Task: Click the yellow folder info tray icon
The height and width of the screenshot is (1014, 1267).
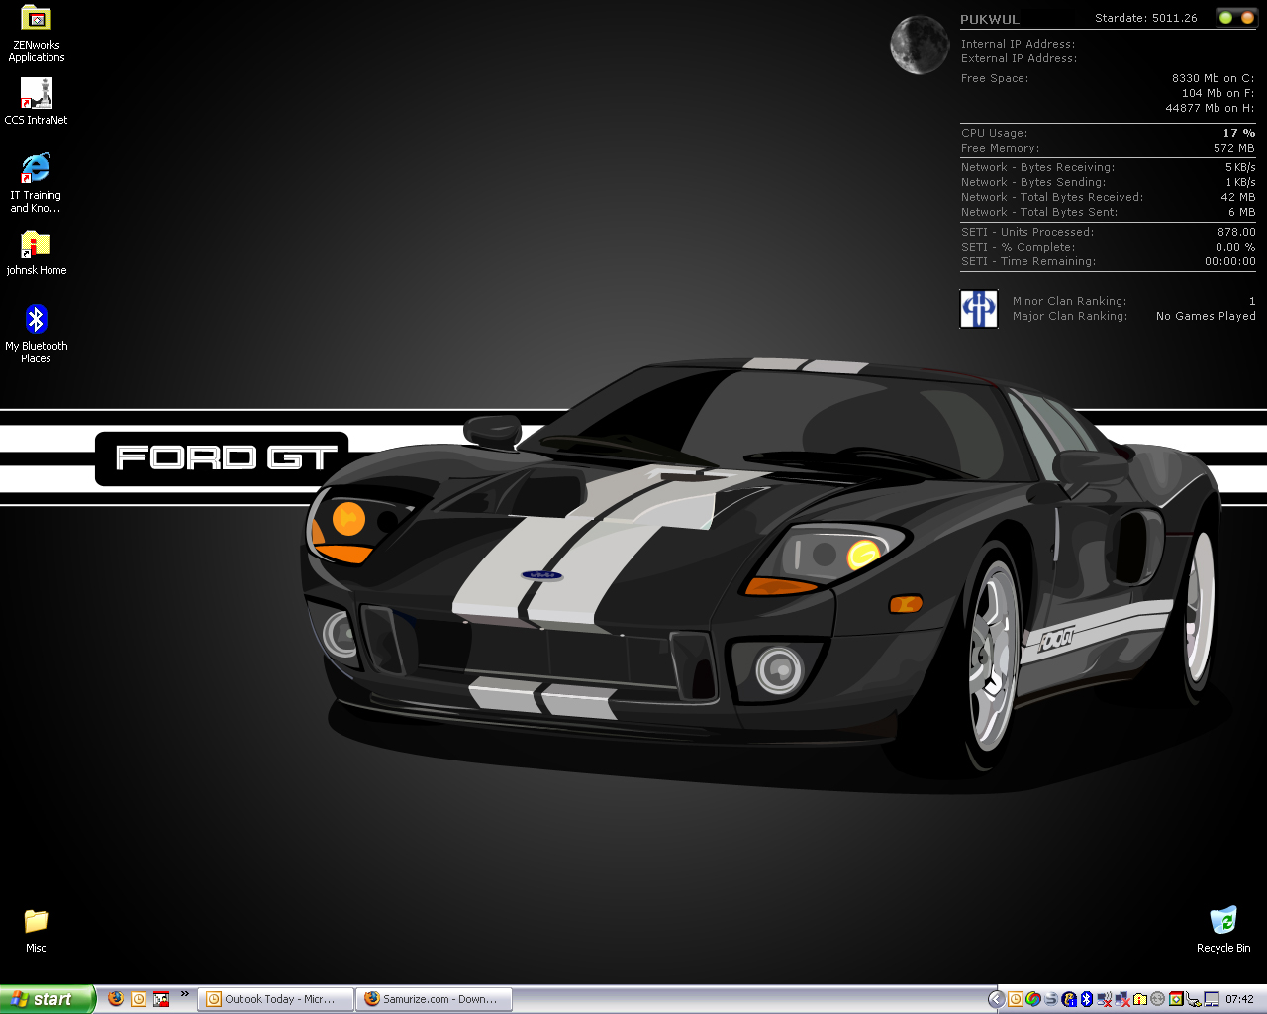Action: (x=1140, y=999)
